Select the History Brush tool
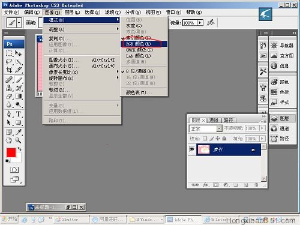The height and width of the screenshot is (225, 300). tap(19, 88)
